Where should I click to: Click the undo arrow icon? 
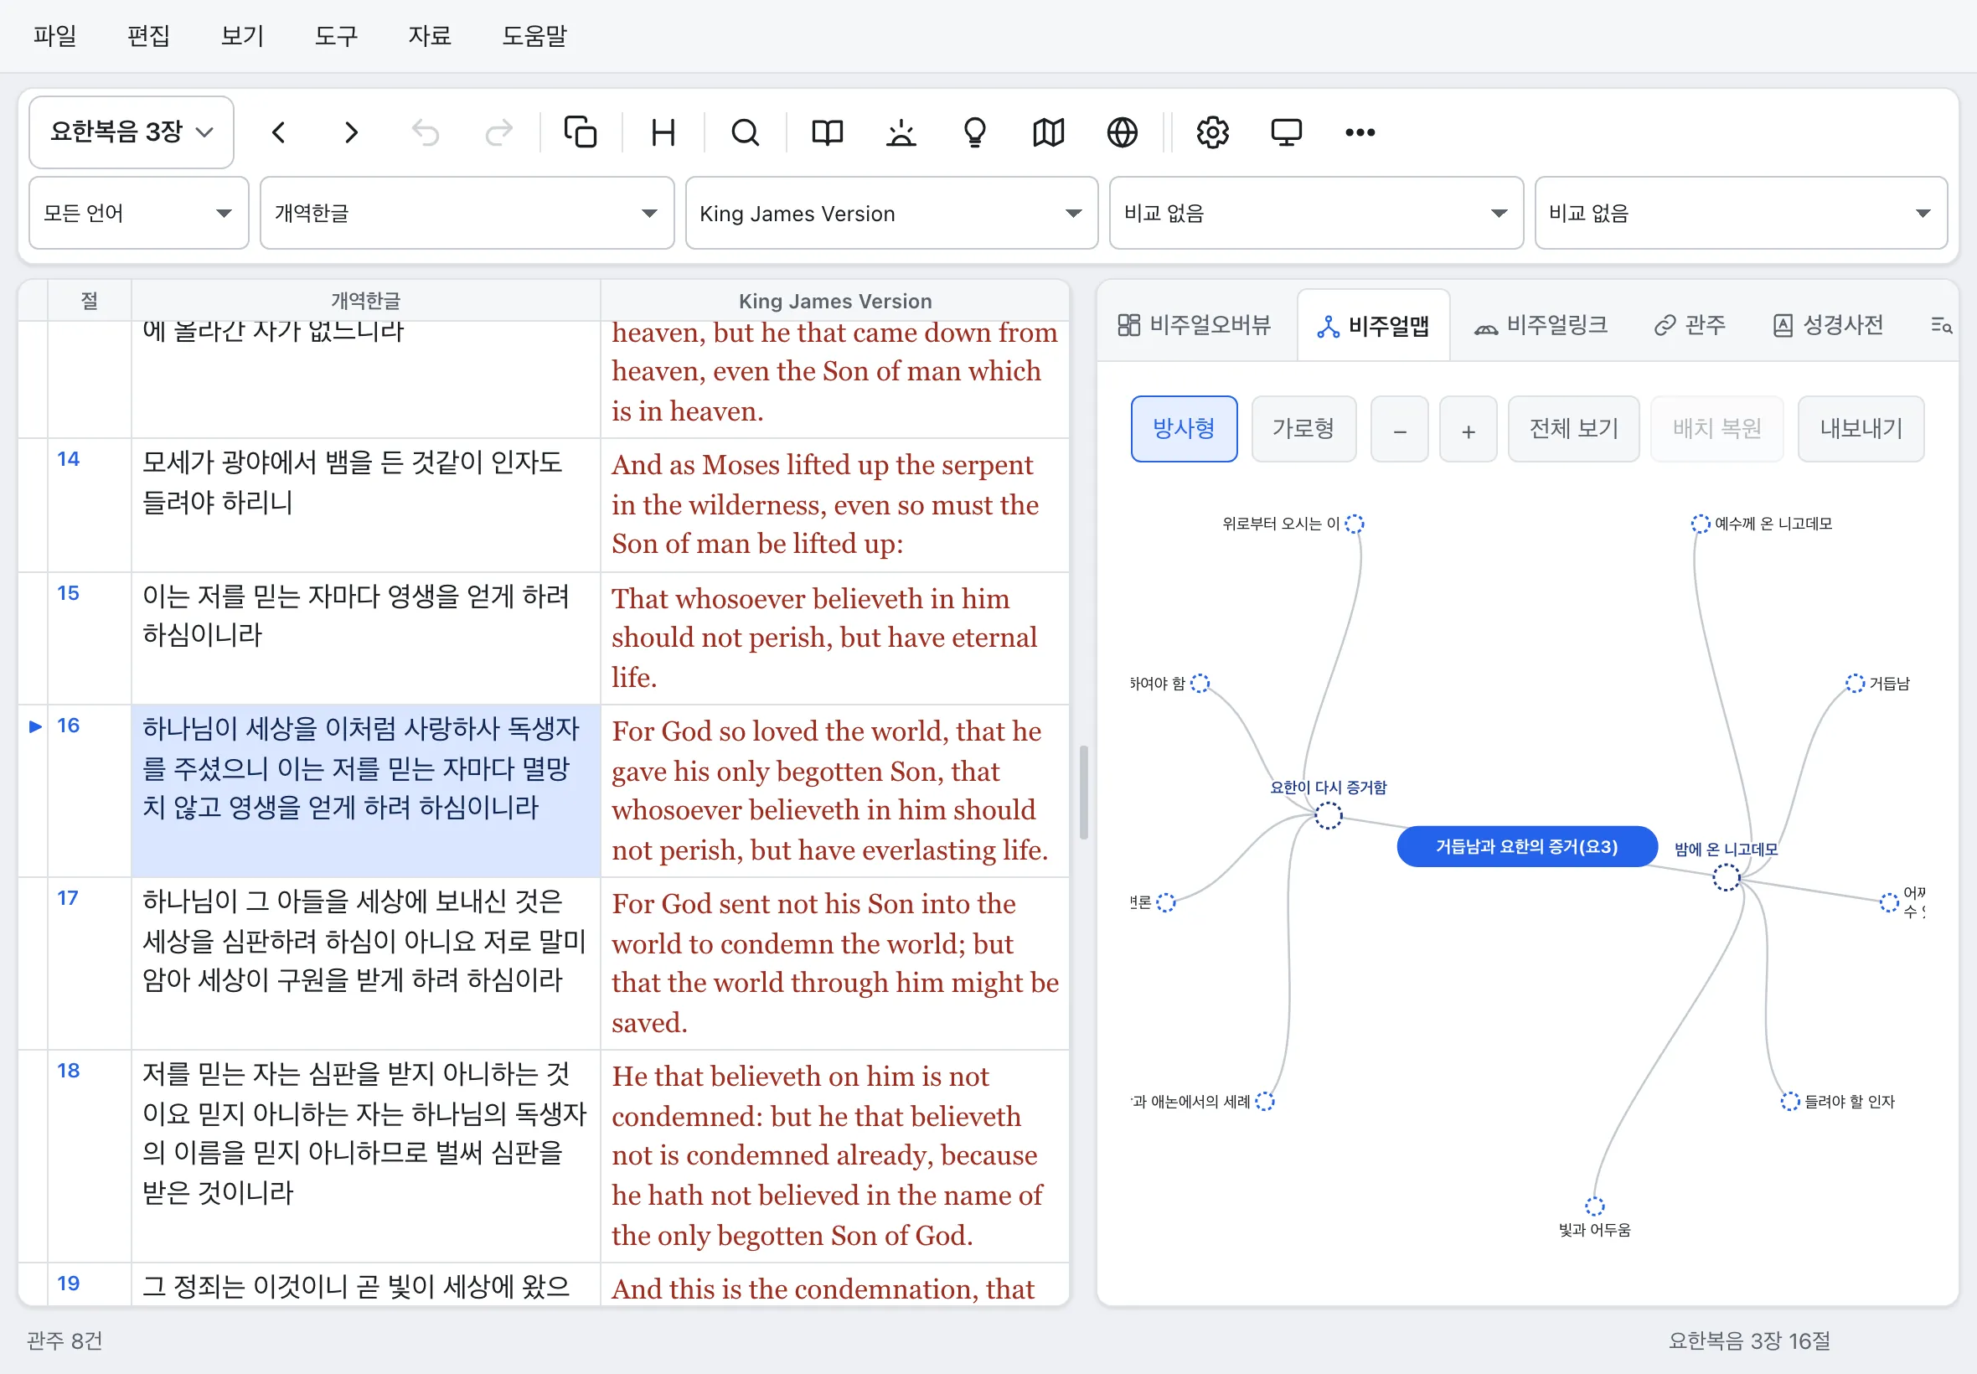coord(426,132)
